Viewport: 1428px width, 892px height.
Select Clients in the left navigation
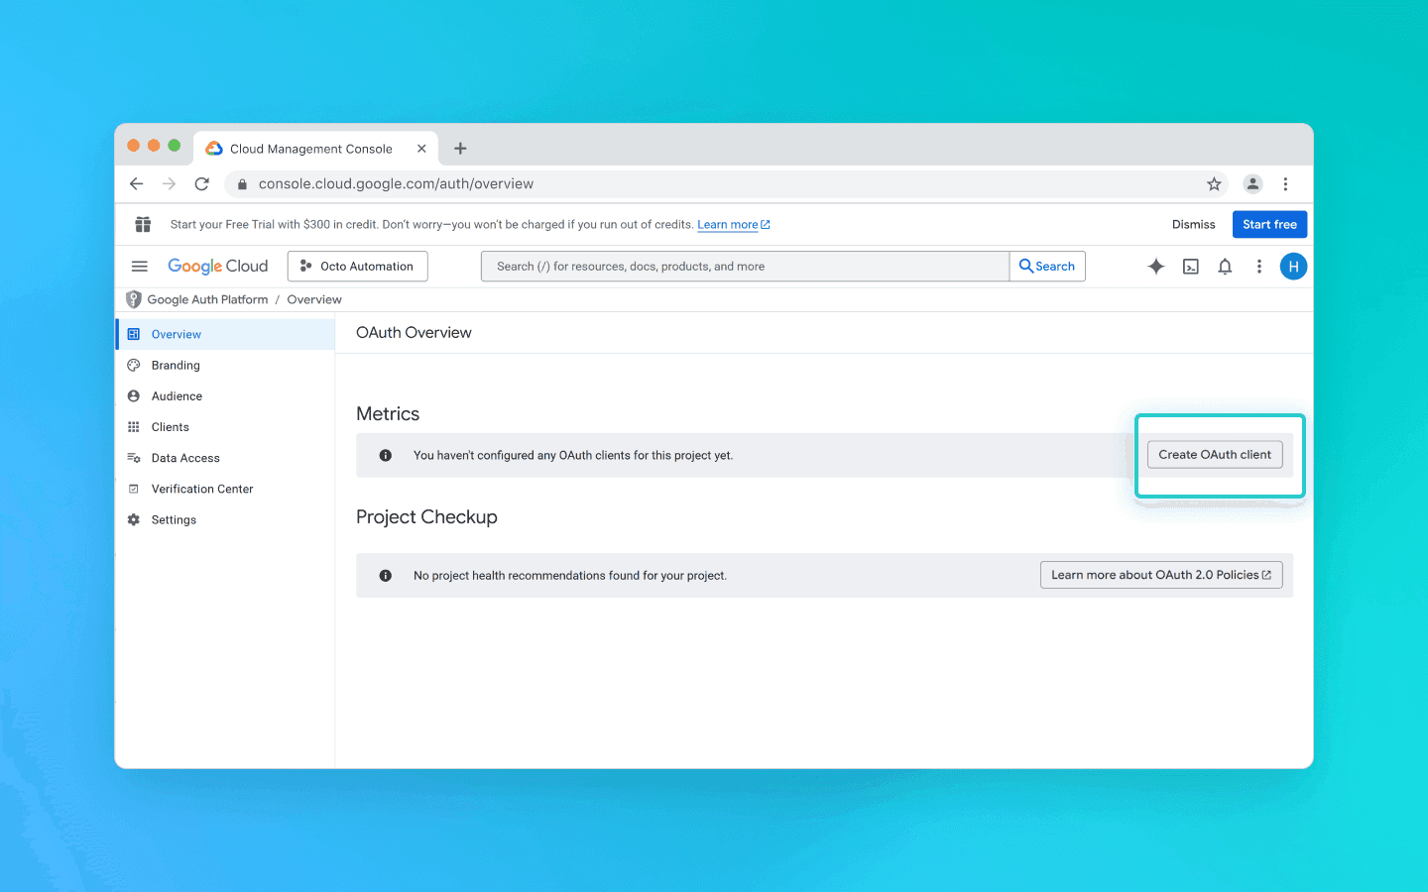pyautogui.click(x=171, y=426)
